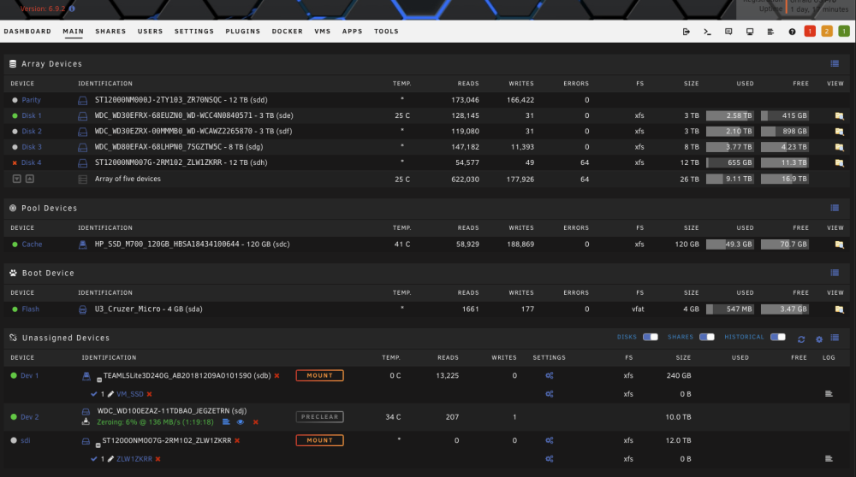Open the DASHBOARD tab
Image resolution: width=856 pixels, height=477 pixels.
tap(27, 32)
